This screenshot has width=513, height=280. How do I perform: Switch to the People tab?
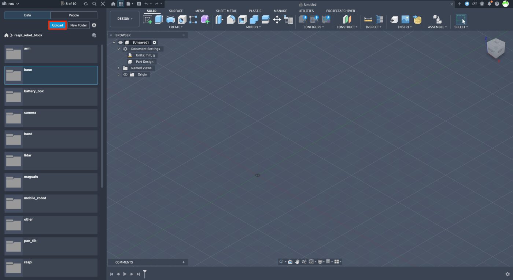pos(74,15)
